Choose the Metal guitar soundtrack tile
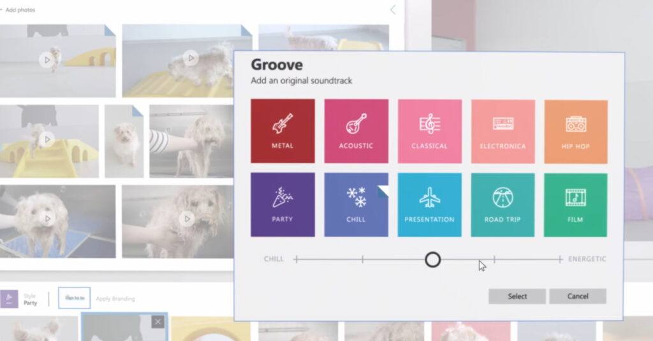 coord(282,131)
